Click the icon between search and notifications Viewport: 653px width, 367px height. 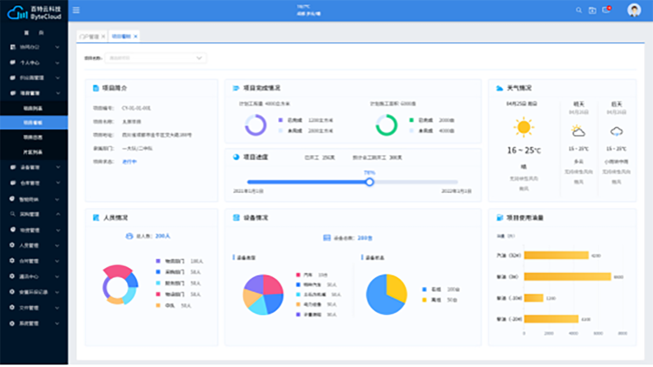(592, 10)
